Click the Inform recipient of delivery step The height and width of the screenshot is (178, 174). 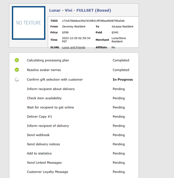[48, 126]
